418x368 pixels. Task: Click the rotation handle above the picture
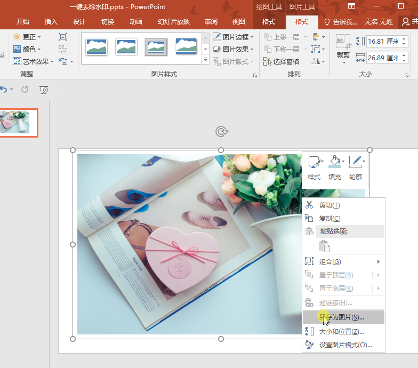coord(222,131)
